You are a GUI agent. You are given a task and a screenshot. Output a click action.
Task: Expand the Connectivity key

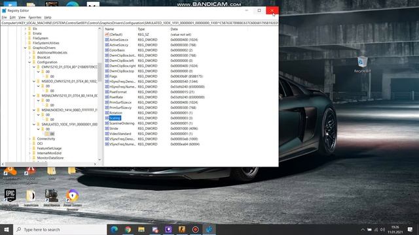click(29, 139)
